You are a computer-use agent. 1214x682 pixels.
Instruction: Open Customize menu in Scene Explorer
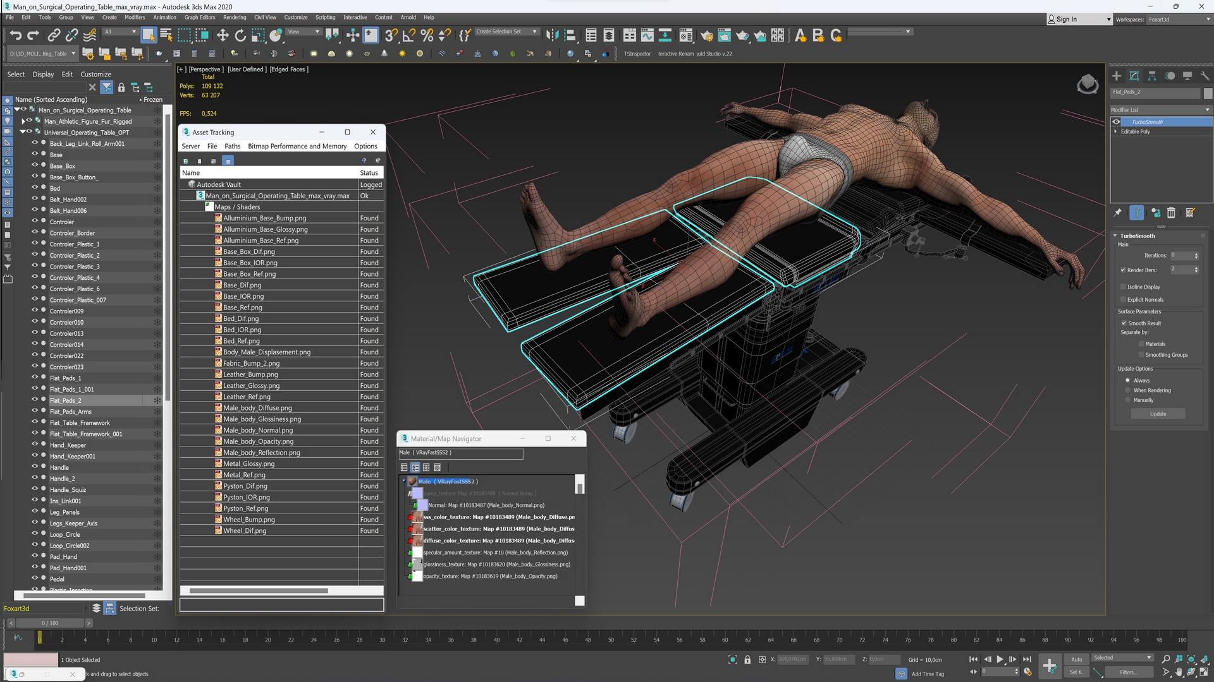[x=95, y=74]
